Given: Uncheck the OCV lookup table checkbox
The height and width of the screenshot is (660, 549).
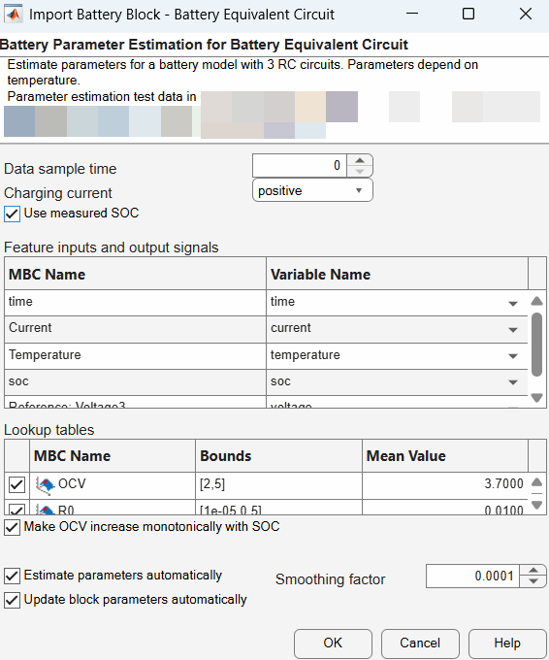Looking at the screenshot, I should [x=16, y=485].
